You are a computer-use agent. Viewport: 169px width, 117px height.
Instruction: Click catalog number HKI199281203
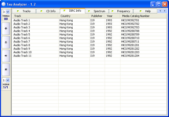130,52
